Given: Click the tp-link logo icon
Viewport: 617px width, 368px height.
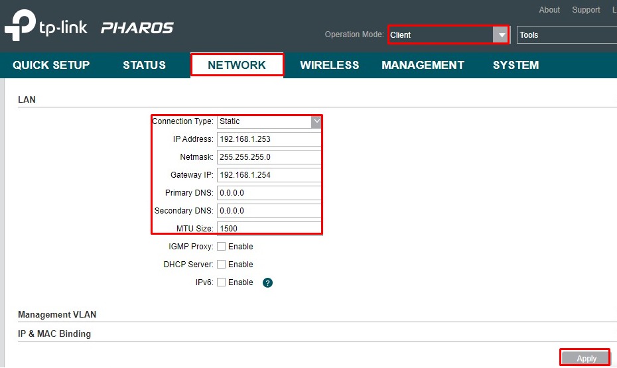Looking at the screenshot, I should (20, 25).
